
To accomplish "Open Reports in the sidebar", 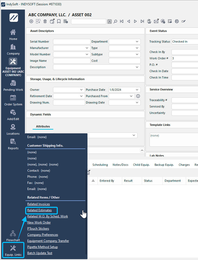I will 13,144.
